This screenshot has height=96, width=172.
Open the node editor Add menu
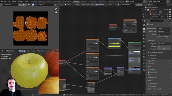88,5
